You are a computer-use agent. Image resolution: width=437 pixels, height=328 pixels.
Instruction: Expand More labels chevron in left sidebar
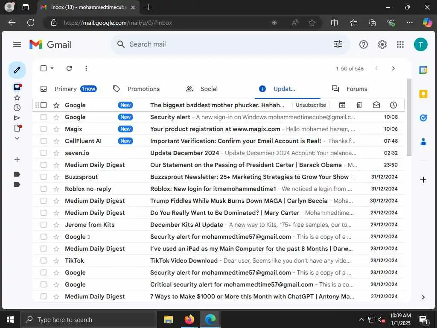(x=17, y=138)
